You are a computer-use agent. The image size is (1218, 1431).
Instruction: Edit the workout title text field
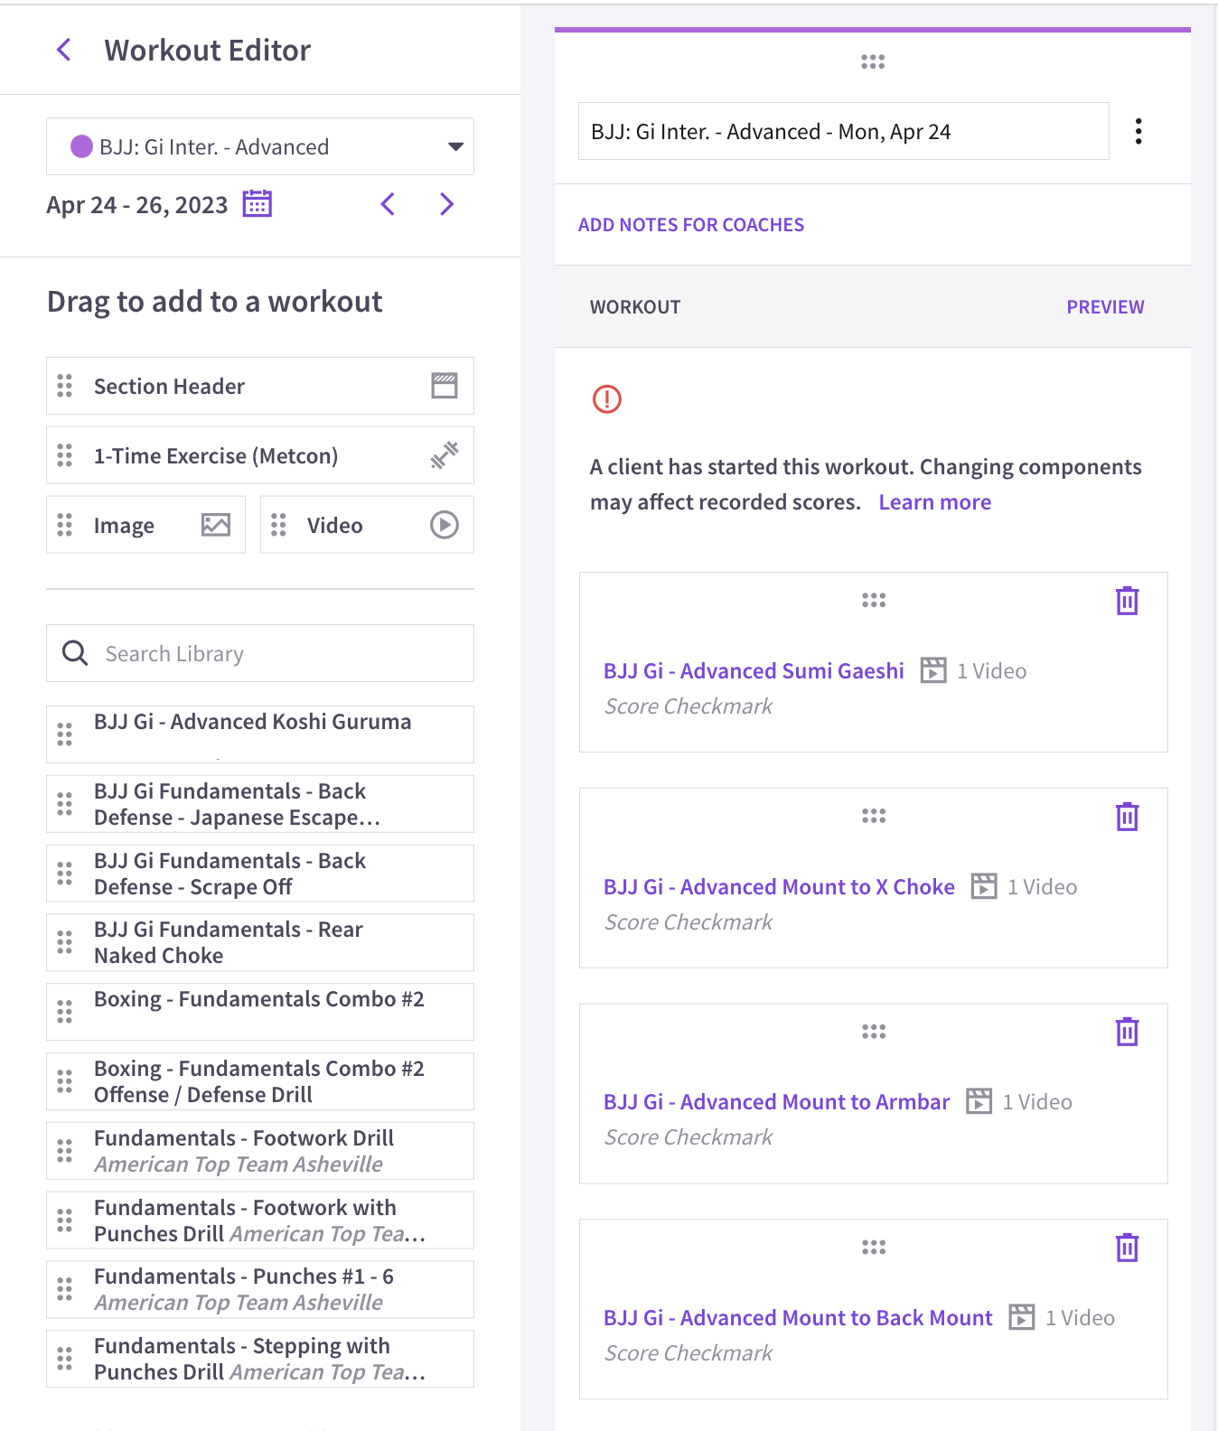843,132
